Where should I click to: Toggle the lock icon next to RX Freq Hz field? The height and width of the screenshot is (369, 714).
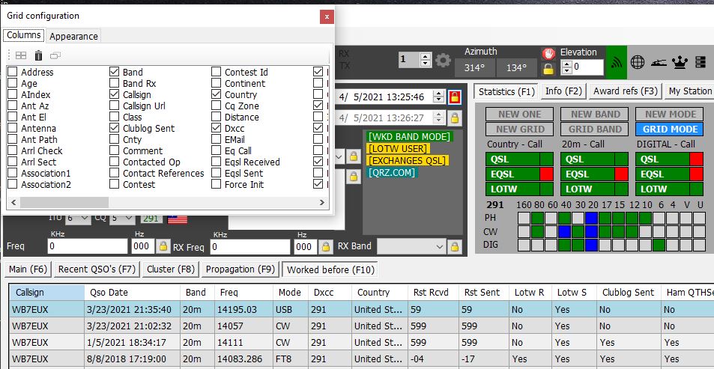pos(325,246)
